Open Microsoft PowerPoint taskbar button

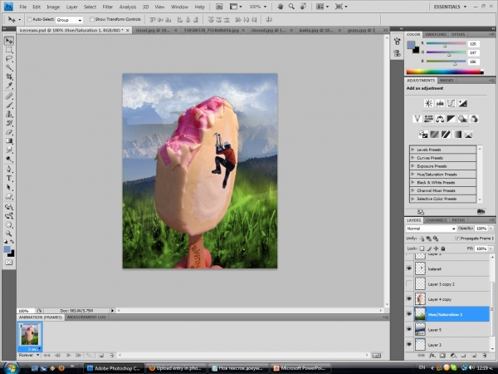click(x=300, y=368)
